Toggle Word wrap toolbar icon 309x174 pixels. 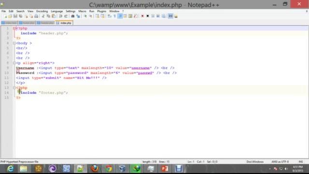[x=110, y=16]
